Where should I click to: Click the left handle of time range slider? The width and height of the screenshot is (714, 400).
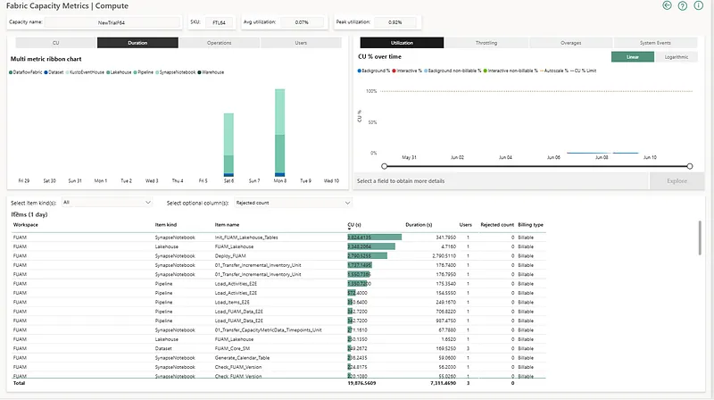click(385, 166)
